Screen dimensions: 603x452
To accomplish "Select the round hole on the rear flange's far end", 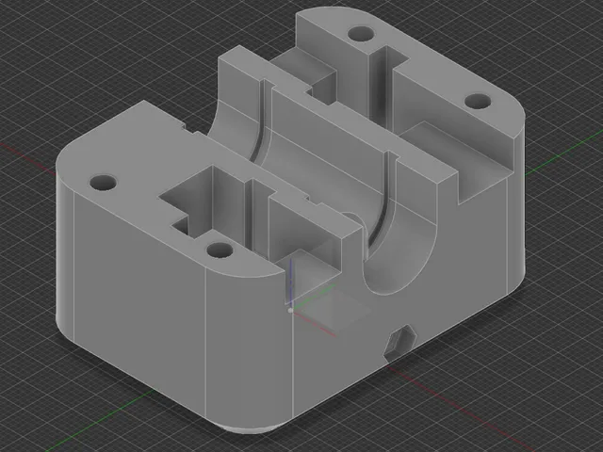I will [x=361, y=34].
